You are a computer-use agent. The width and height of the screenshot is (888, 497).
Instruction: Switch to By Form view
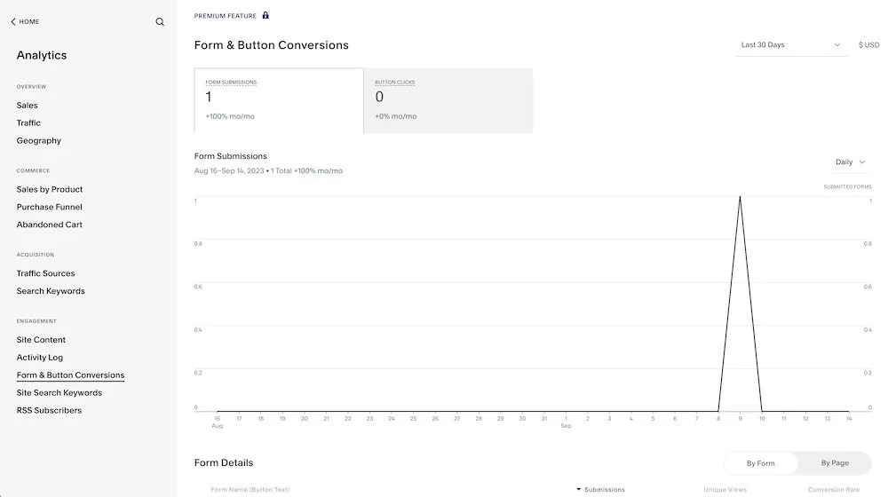[x=760, y=463]
